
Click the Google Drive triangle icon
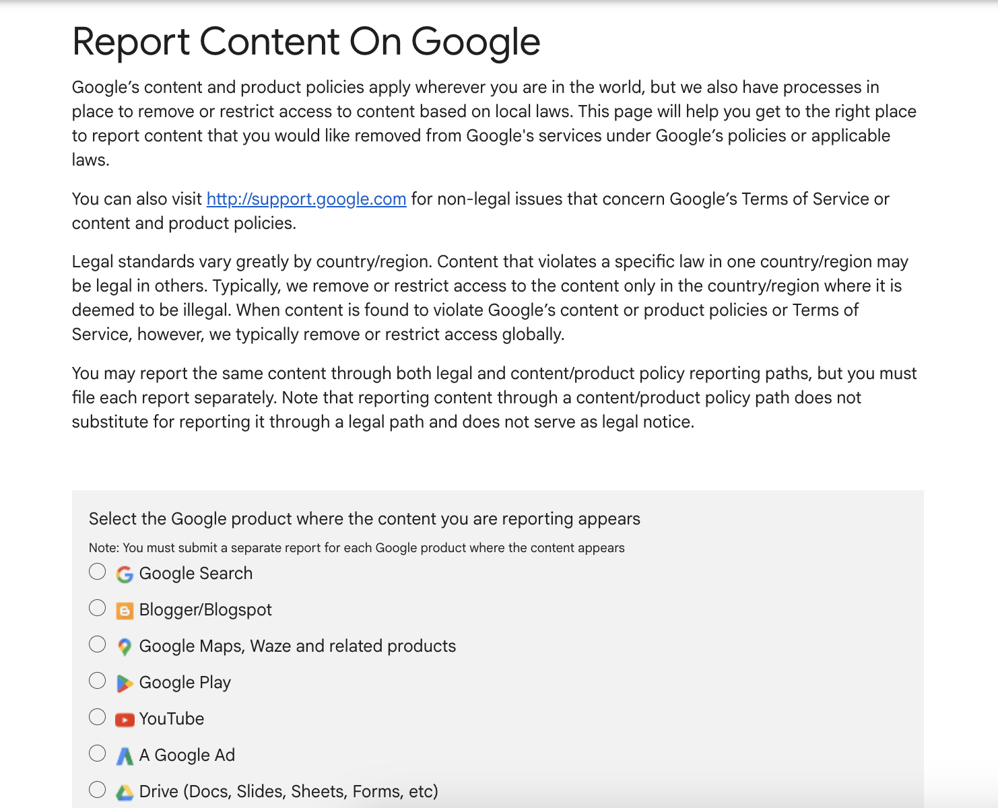click(125, 793)
